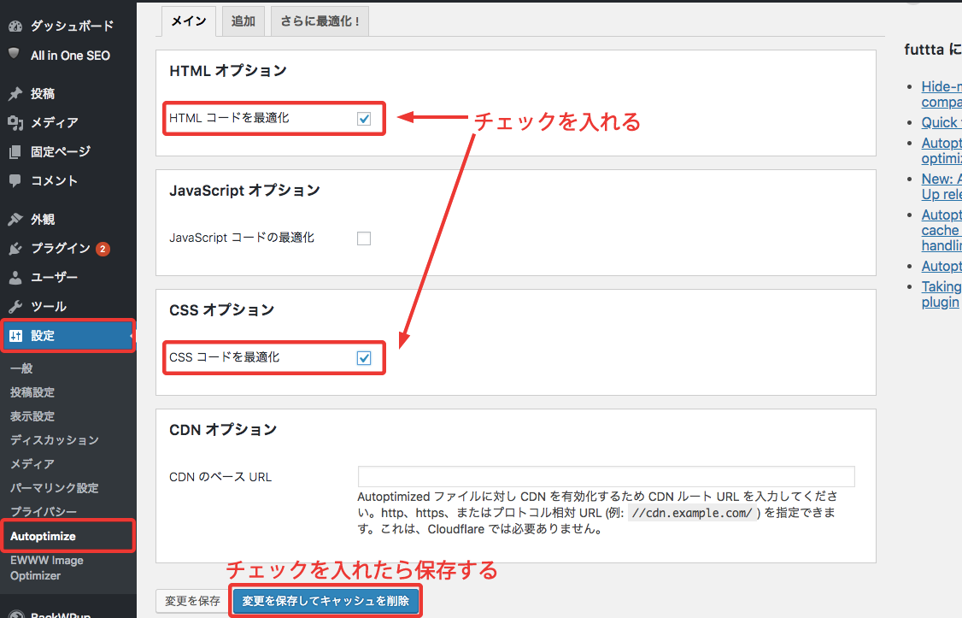Click the Comments speech bubble icon
The height and width of the screenshot is (618, 962).
[x=15, y=181]
